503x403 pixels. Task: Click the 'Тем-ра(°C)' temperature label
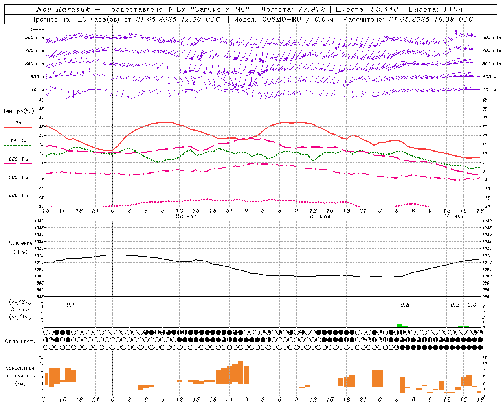pyautogui.click(x=18, y=111)
